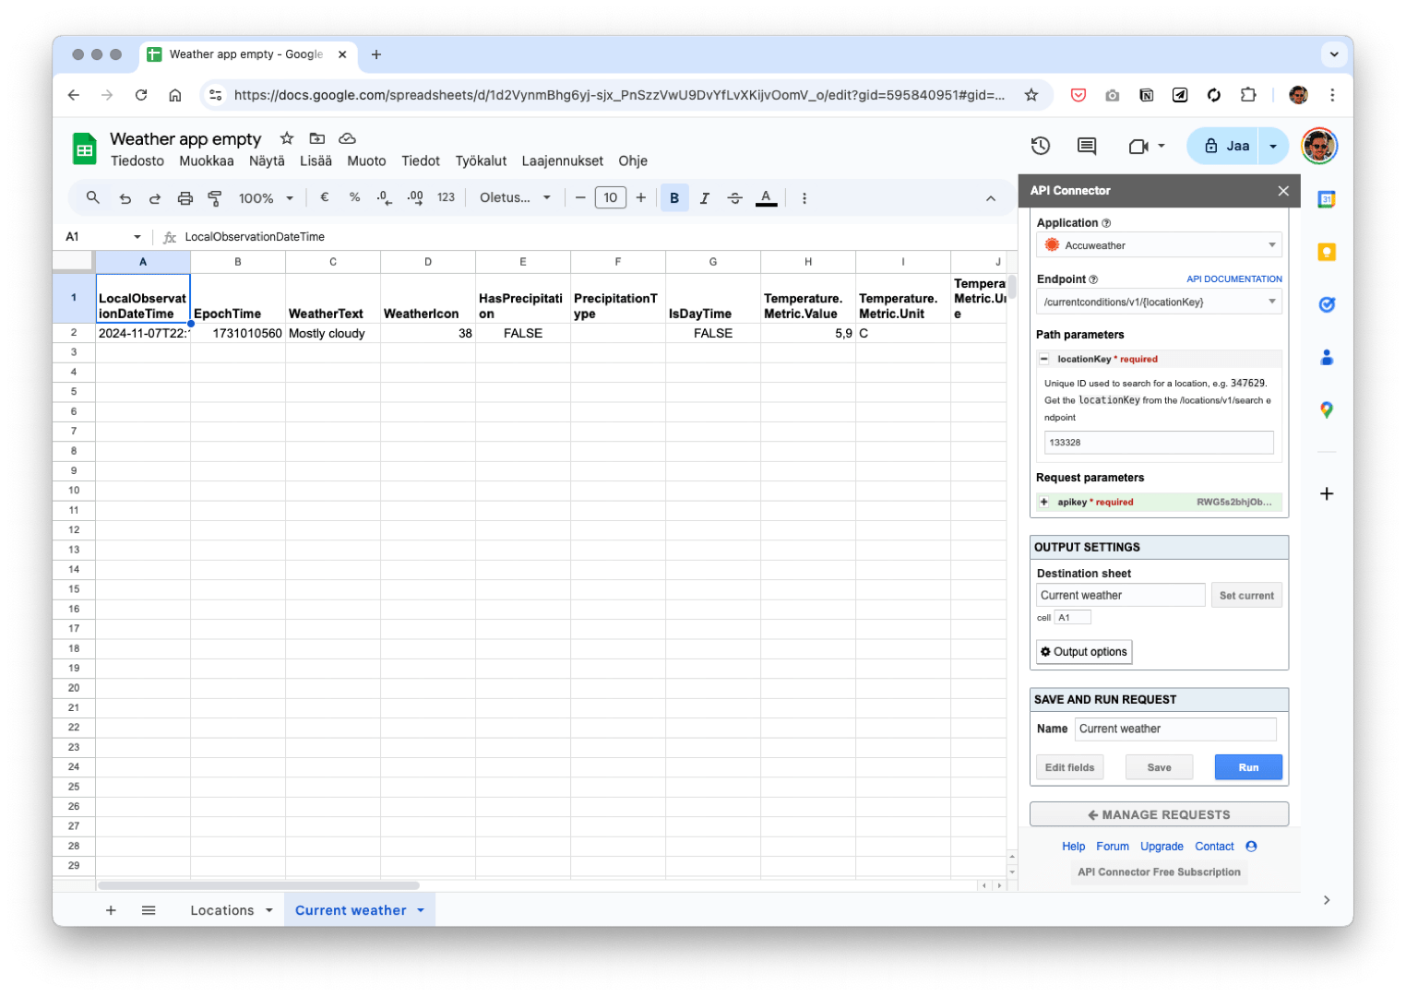This screenshot has height=996, width=1406.
Task: Open the Endpoint selection dropdown
Action: pos(1159,302)
